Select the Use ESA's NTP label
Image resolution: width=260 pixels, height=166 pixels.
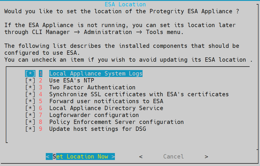(x=71, y=80)
